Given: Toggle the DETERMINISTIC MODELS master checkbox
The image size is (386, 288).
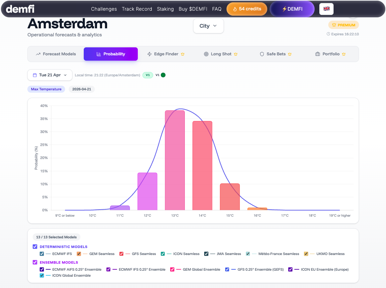Looking at the screenshot, I should click(35, 246).
